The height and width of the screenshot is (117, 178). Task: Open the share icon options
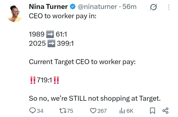(x=165, y=110)
